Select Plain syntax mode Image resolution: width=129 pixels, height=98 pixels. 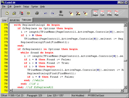[x=117, y=13]
